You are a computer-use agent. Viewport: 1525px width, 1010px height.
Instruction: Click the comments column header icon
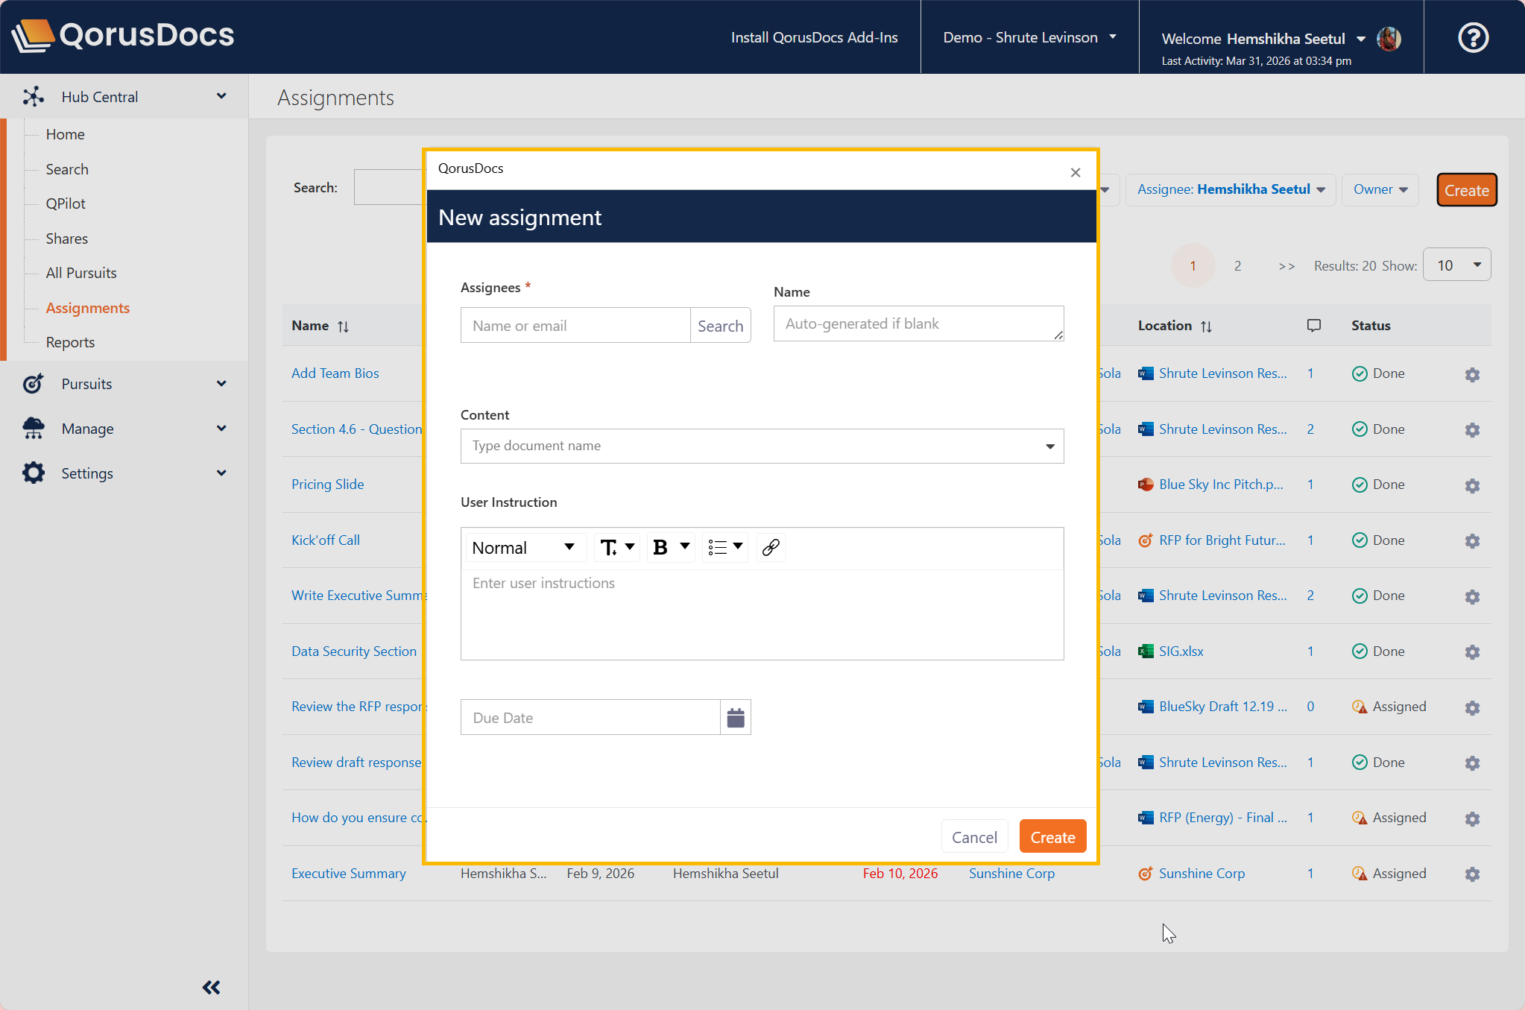point(1313,326)
